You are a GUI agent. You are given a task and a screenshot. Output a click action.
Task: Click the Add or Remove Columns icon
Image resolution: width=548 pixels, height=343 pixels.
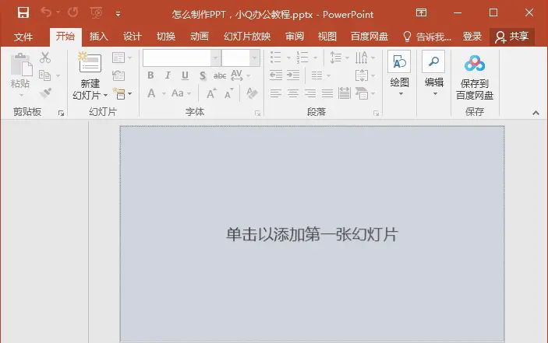(317, 75)
